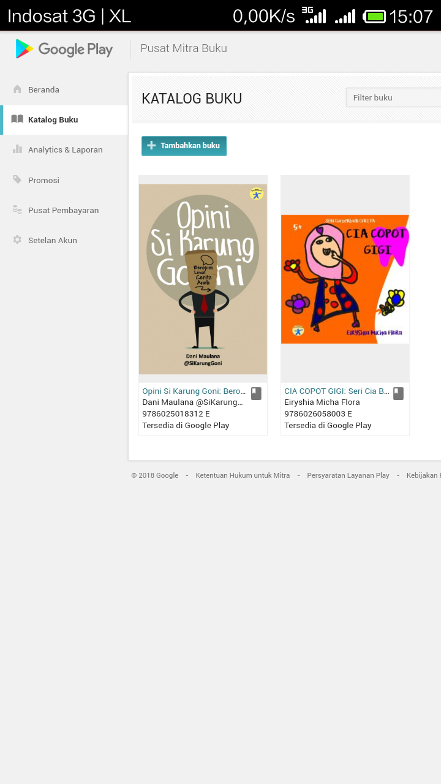This screenshot has height=784, width=441.
Task: Click the Tambahkan buku button
Action: 184,146
